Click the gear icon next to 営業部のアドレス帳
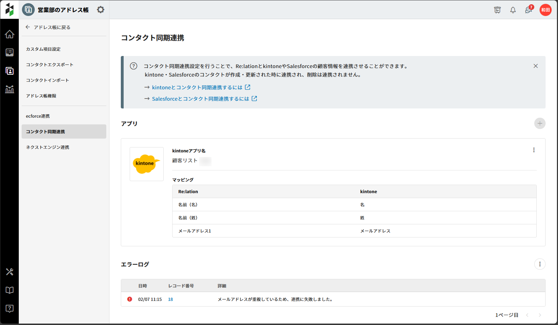This screenshot has height=325, width=558. point(101,10)
